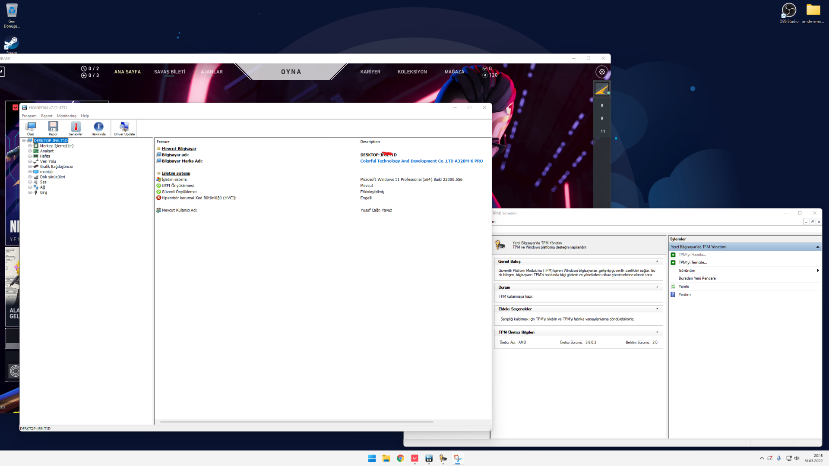
Task: Click the OYNA play button
Action: (x=291, y=72)
